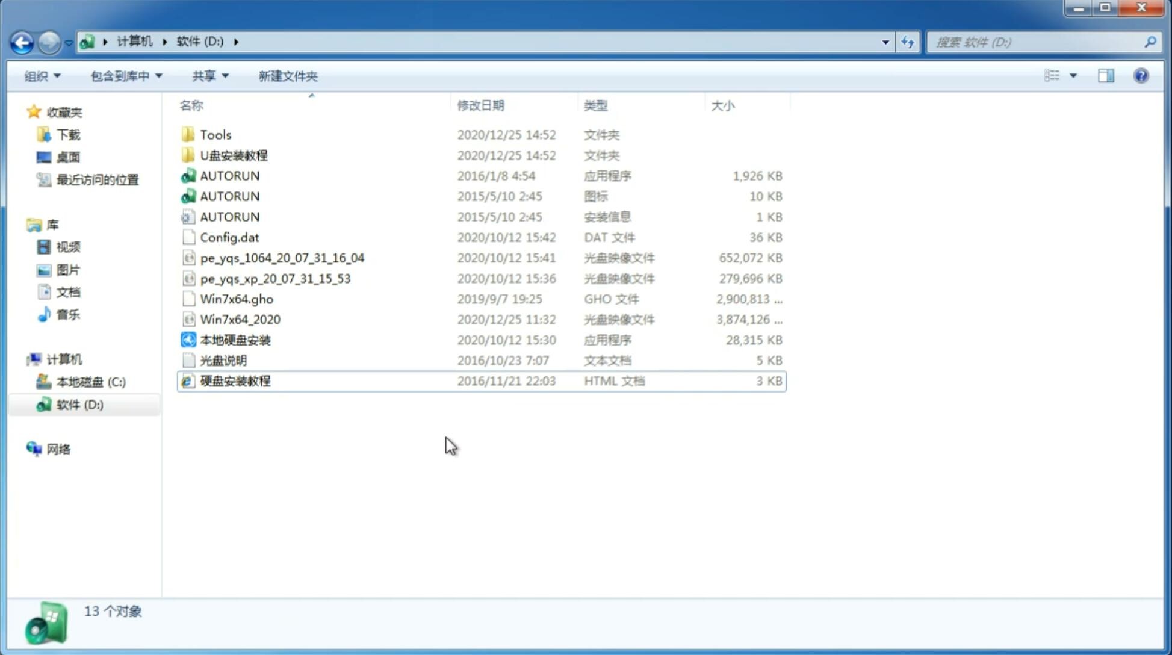This screenshot has height=655, width=1172.
Task: Open Config.dat configuration file
Action: (229, 237)
